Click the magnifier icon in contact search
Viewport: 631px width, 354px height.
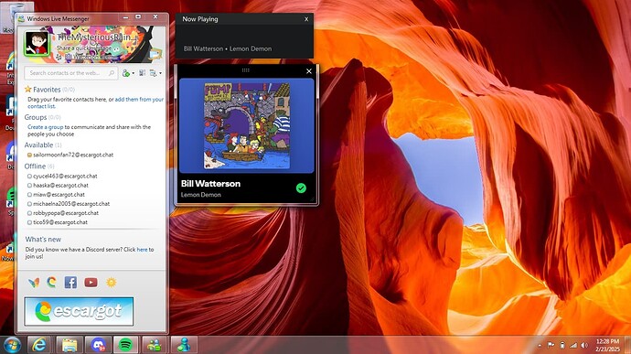click(x=112, y=73)
